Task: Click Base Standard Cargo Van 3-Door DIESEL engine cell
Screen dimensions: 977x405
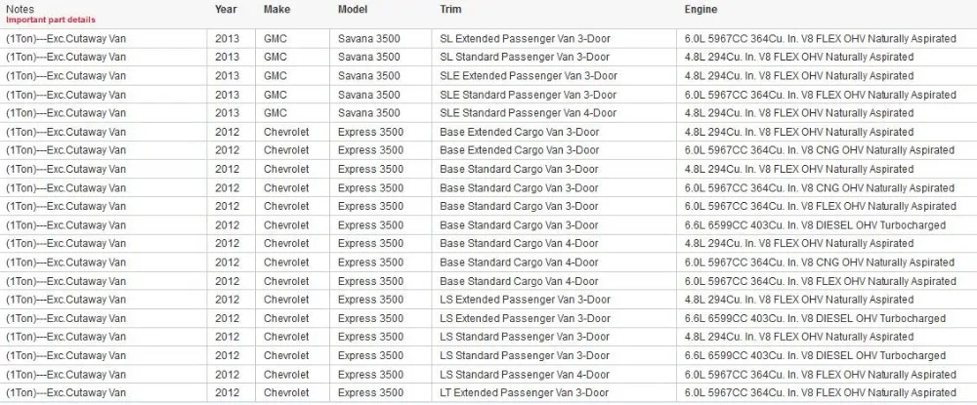Action: (x=827, y=225)
